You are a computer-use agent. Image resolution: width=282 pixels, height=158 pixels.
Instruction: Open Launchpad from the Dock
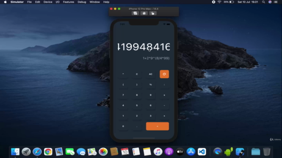point(26,152)
